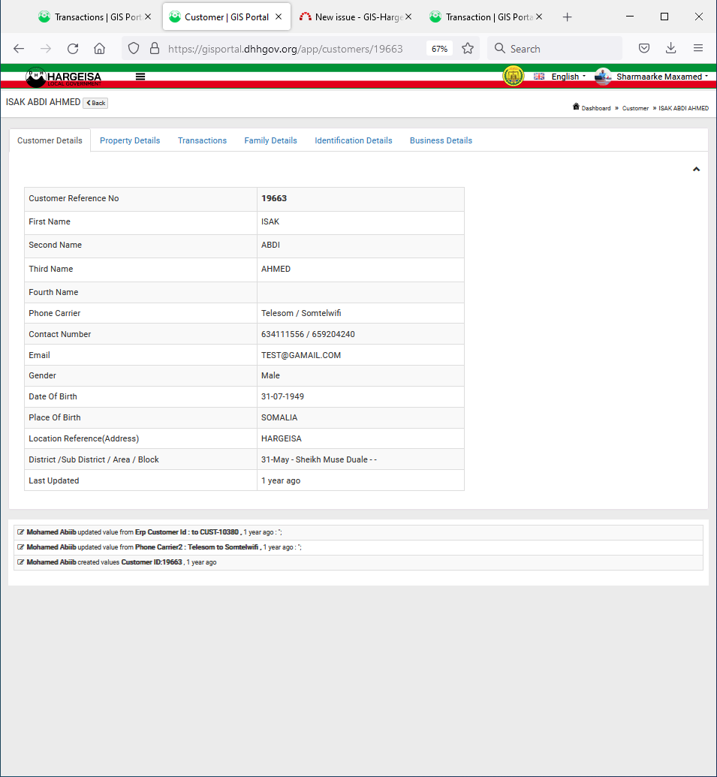Click last updated value 1 year ago
This screenshot has height=777, width=717.
click(281, 480)
